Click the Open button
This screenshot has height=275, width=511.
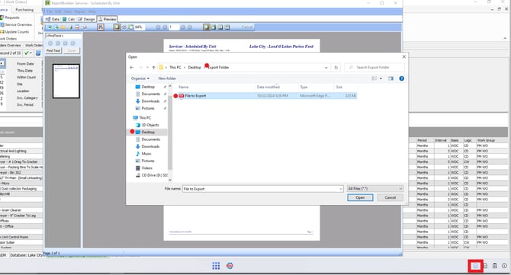coord(360,197)
